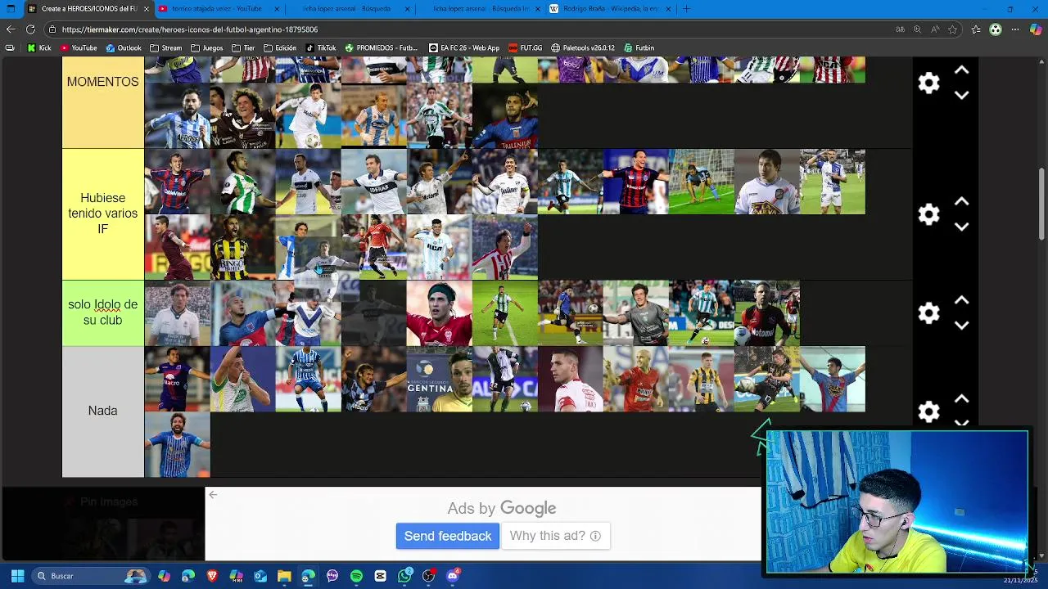Open CapCut from the taskbar
This screenshot has width=1048, height=589.
tap(381, 576)
